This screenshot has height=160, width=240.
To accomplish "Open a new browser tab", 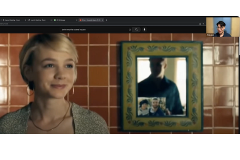I will [x=106, y=20].
